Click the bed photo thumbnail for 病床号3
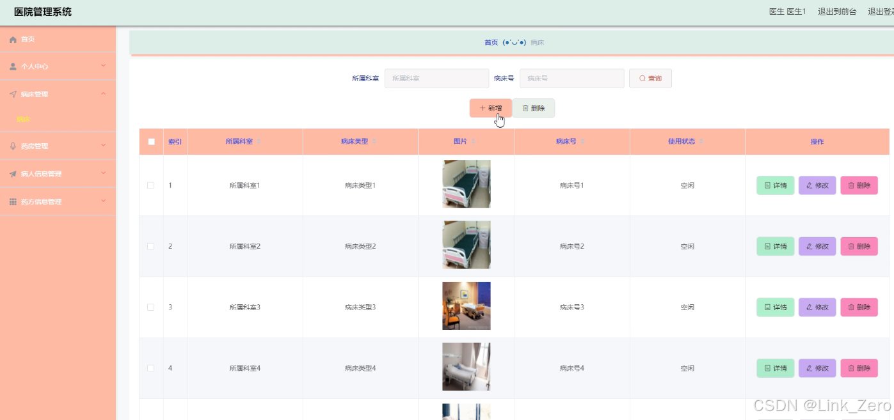 click(466, 307)
